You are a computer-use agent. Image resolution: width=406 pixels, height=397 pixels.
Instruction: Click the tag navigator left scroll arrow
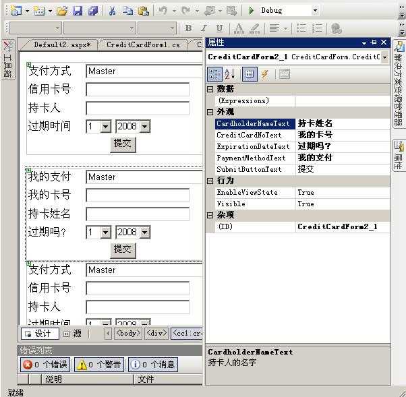pyautogui.click(x=108, y=334)
